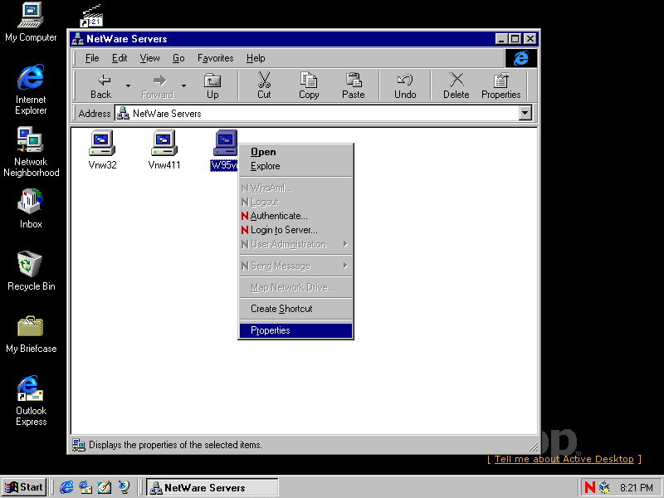Click the red Novell N tray icon
664x498 pixels.
(x=589, y=487)
